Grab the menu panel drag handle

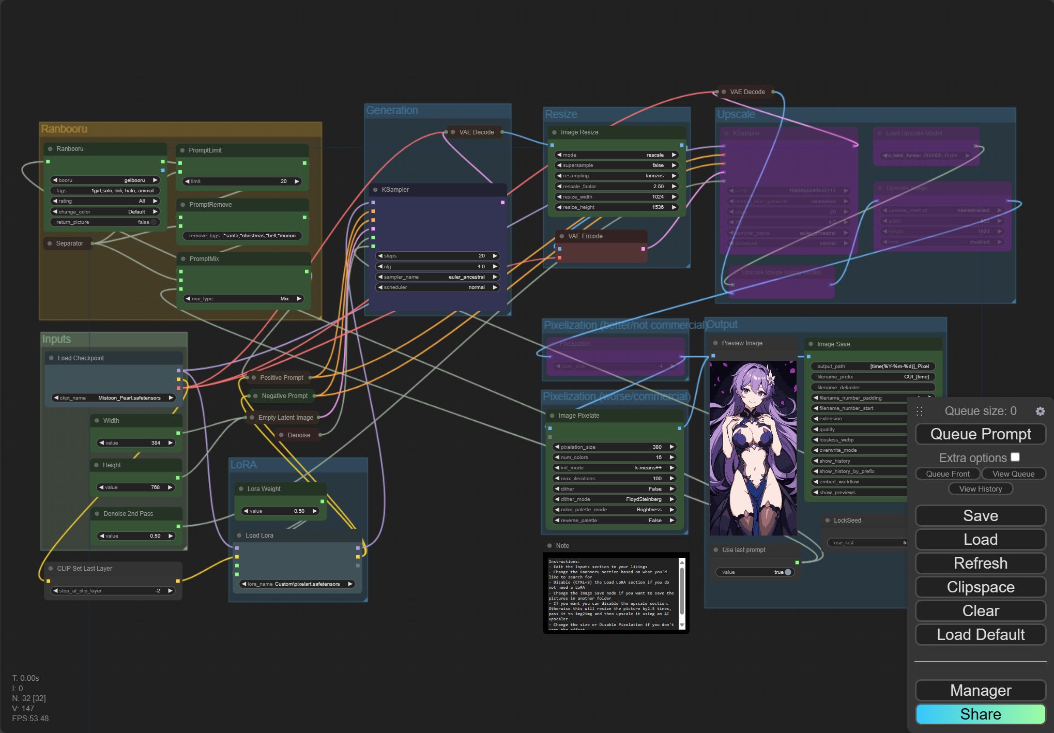point(920,411)
